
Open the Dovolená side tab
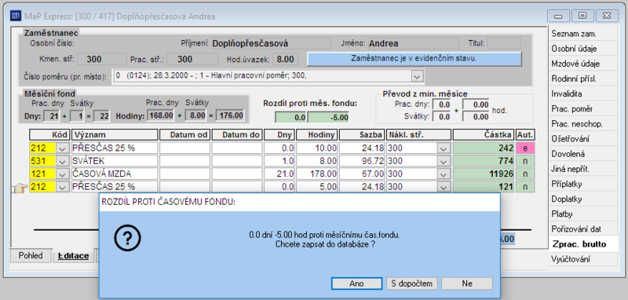[582, 154]
